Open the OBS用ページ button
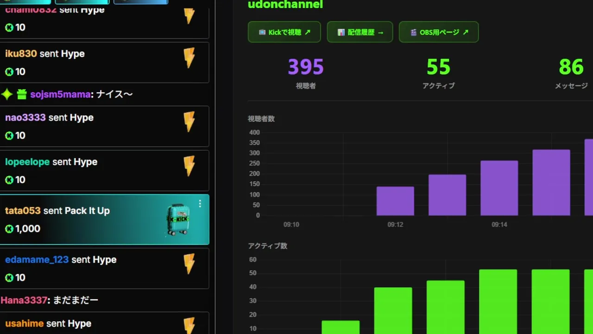593x334 pixels. [439, 32]
